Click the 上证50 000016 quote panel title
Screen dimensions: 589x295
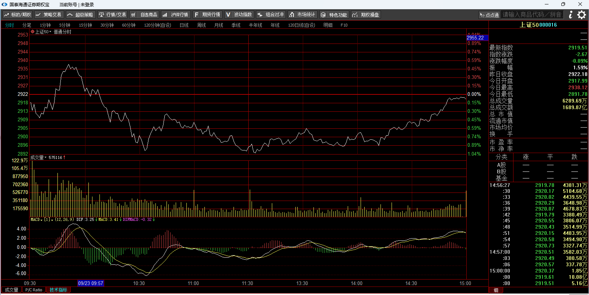point(538,25)
